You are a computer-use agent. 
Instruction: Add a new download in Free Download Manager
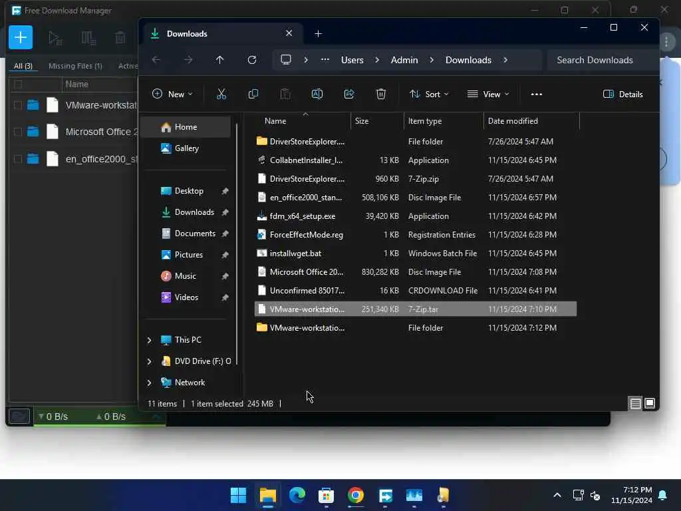tap(21, 37)
